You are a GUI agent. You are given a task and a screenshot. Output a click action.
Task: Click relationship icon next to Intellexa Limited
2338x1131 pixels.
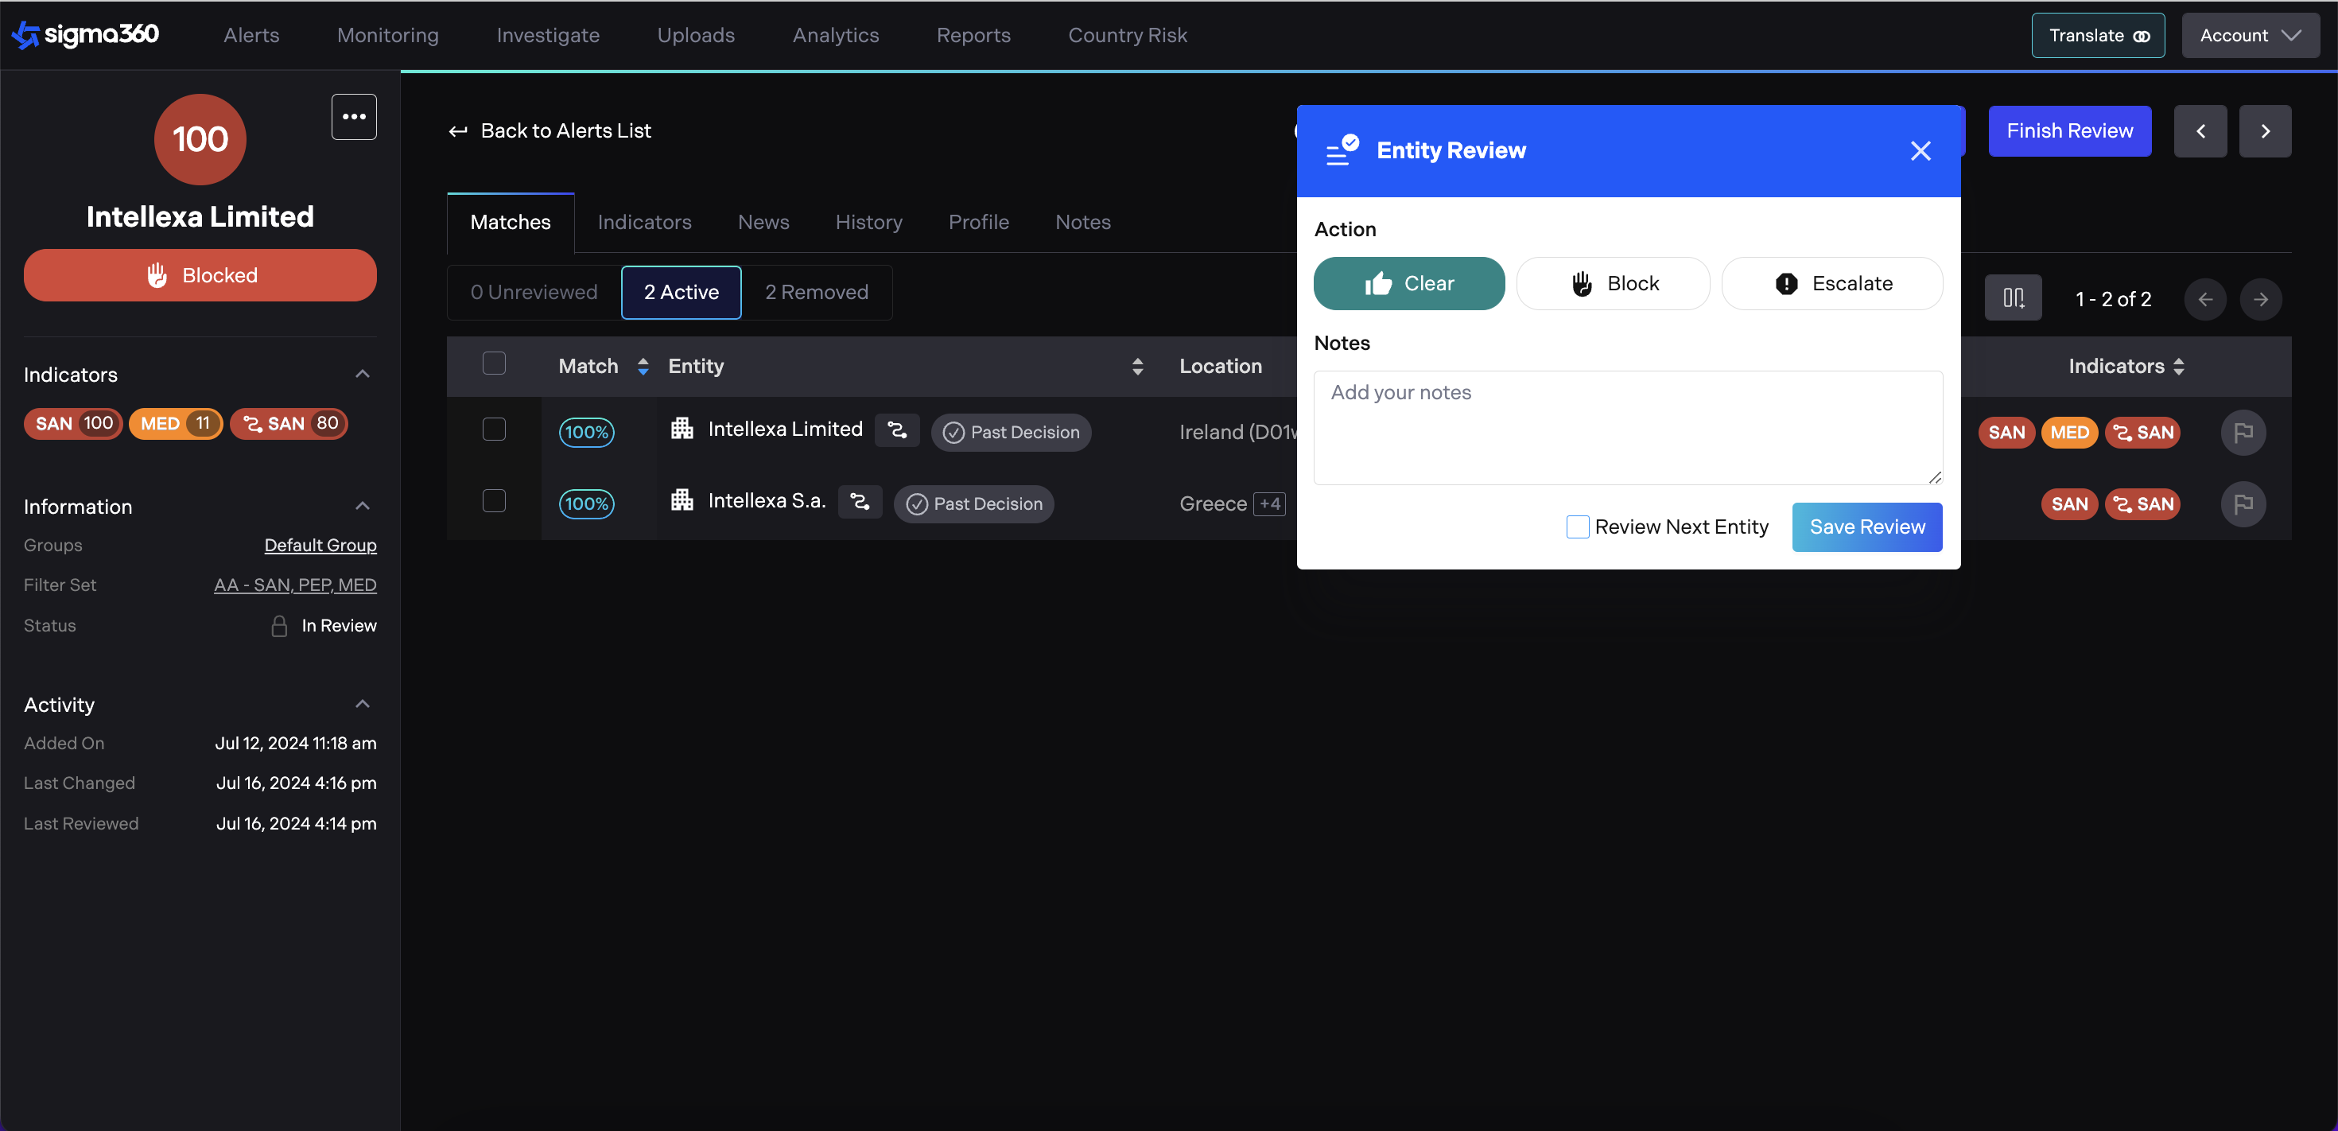[x=895, y=430]
